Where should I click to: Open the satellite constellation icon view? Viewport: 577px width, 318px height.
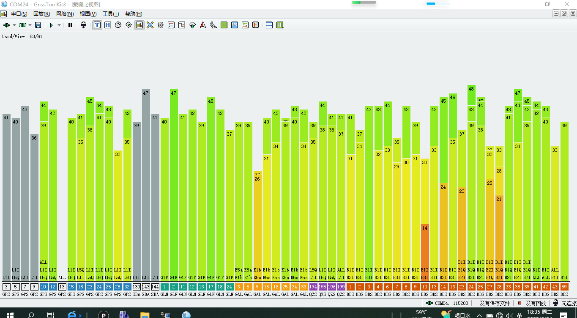tap(150, 25)
